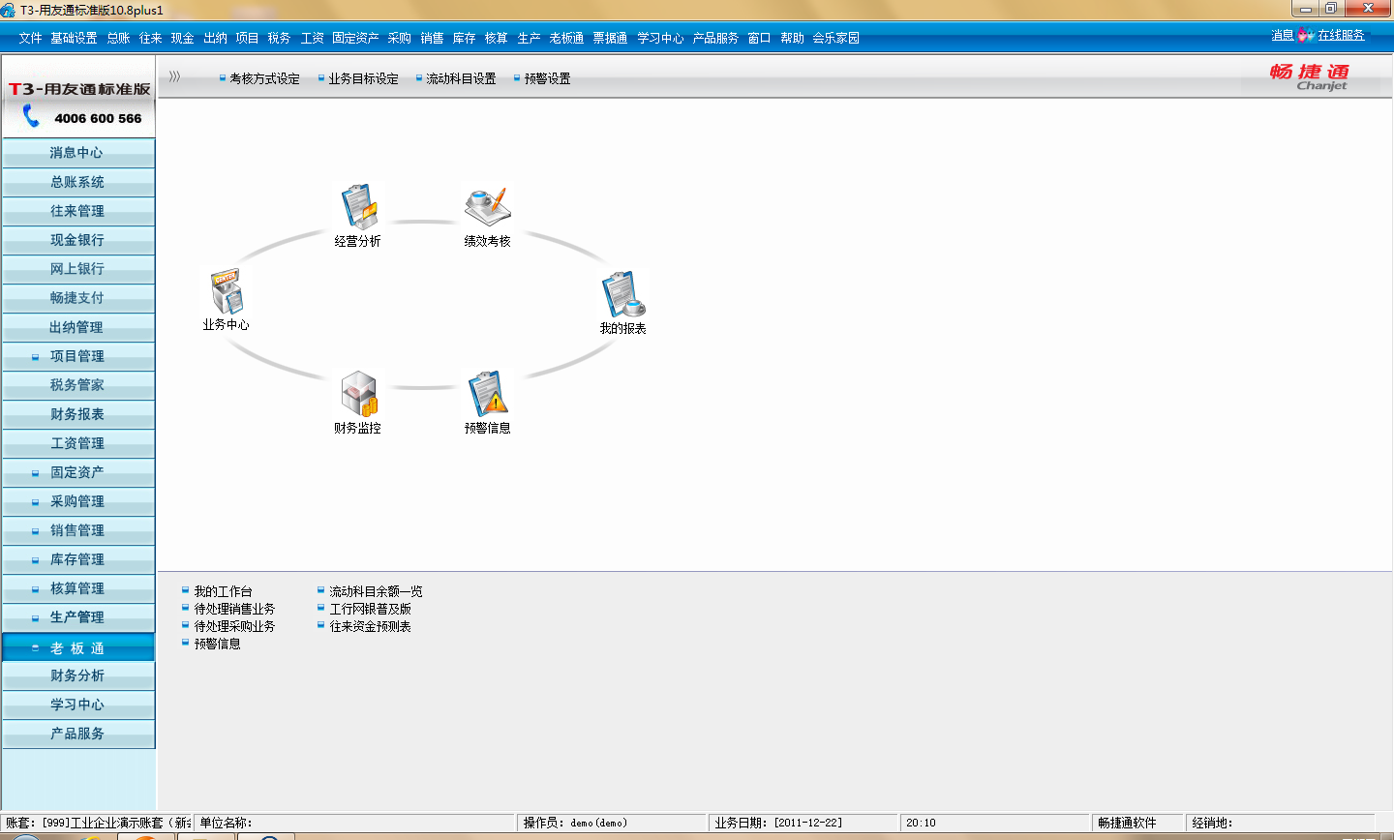1394x840 pixels.
Task: Click the 畅捷通 Chanjet logo
Action: tap(1311, 76)
